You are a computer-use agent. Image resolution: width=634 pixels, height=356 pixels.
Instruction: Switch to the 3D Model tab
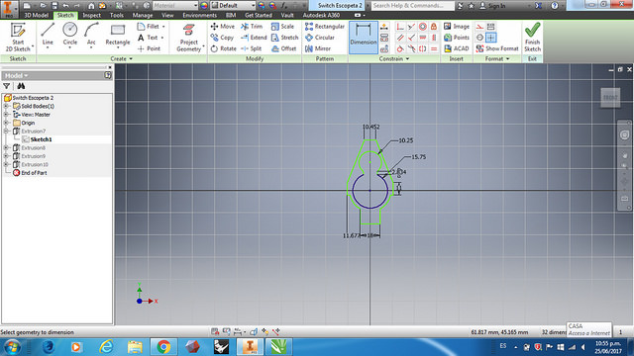pyautogui.click(x=36, y=15)
